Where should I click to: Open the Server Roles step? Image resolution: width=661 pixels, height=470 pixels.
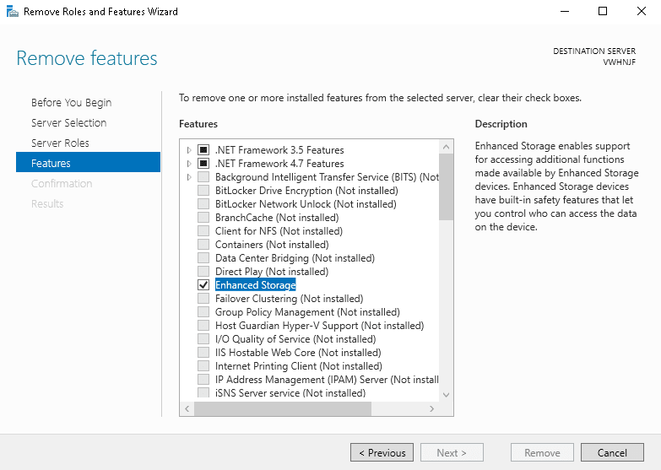coord(60,143)
